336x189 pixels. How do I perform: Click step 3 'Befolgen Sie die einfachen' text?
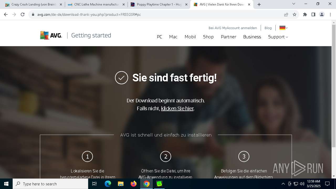tap(244, 171)
